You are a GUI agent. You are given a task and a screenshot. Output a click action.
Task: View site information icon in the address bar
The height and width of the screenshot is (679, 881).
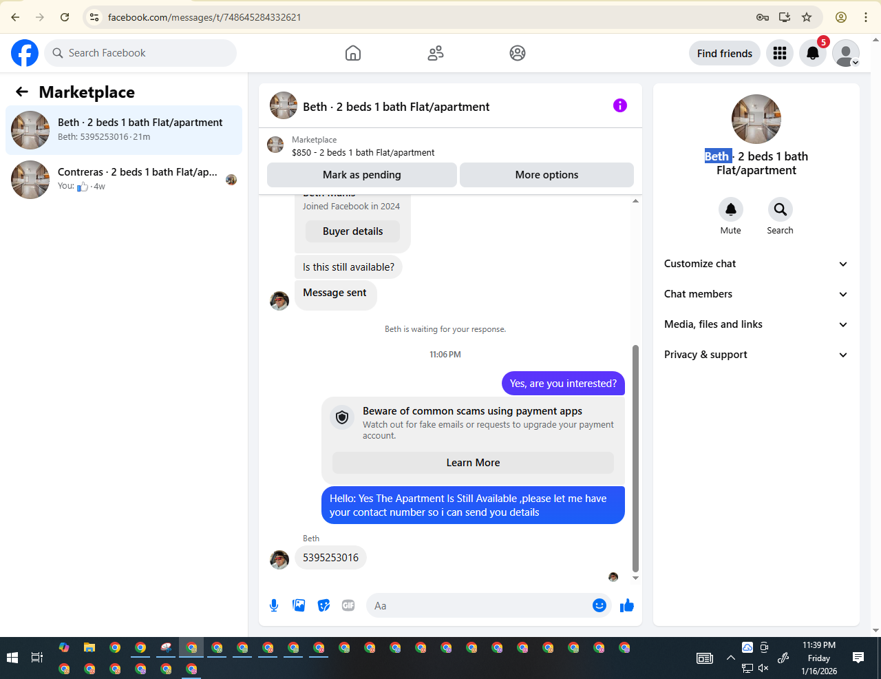94,17
